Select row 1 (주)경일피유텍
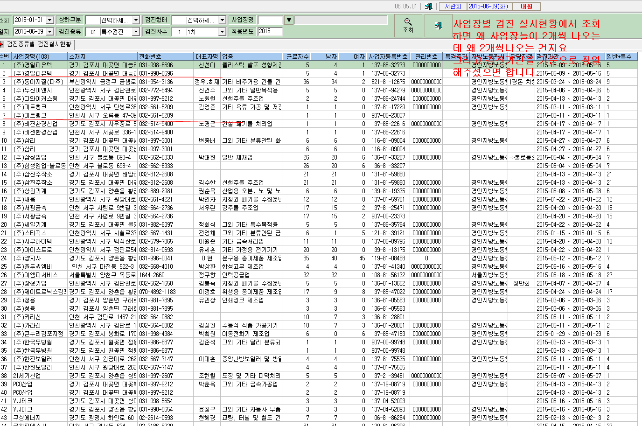The height and width of the screenshot is (426, 642). point(321,65)
